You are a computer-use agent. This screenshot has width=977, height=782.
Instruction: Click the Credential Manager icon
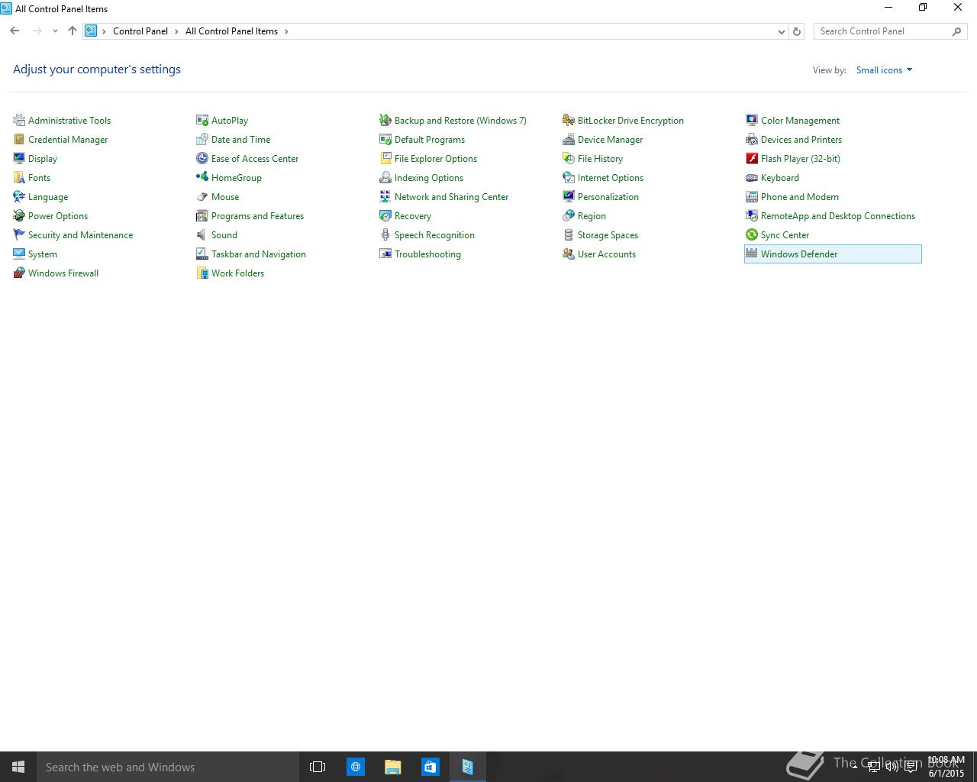pos(19,139)
